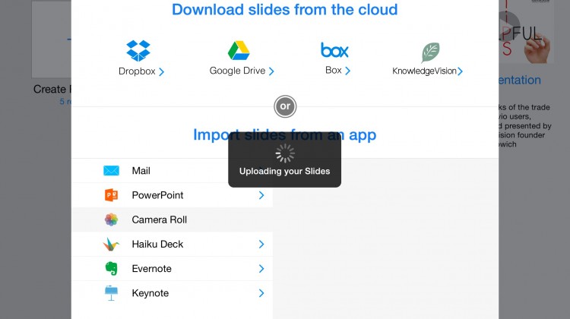The image size is (570, 319).
Task: Expand the Haiku Deck row chevron
Action: 261,244
